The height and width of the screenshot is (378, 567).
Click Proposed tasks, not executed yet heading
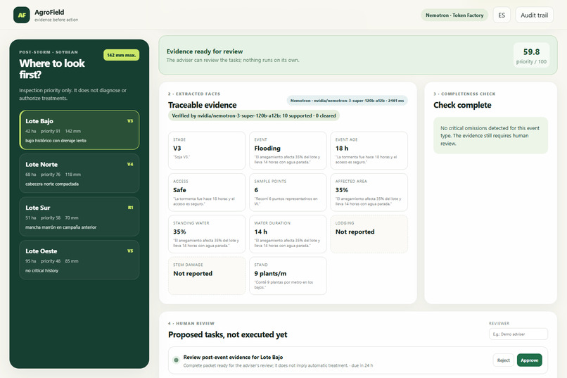[x=227, y=334]
